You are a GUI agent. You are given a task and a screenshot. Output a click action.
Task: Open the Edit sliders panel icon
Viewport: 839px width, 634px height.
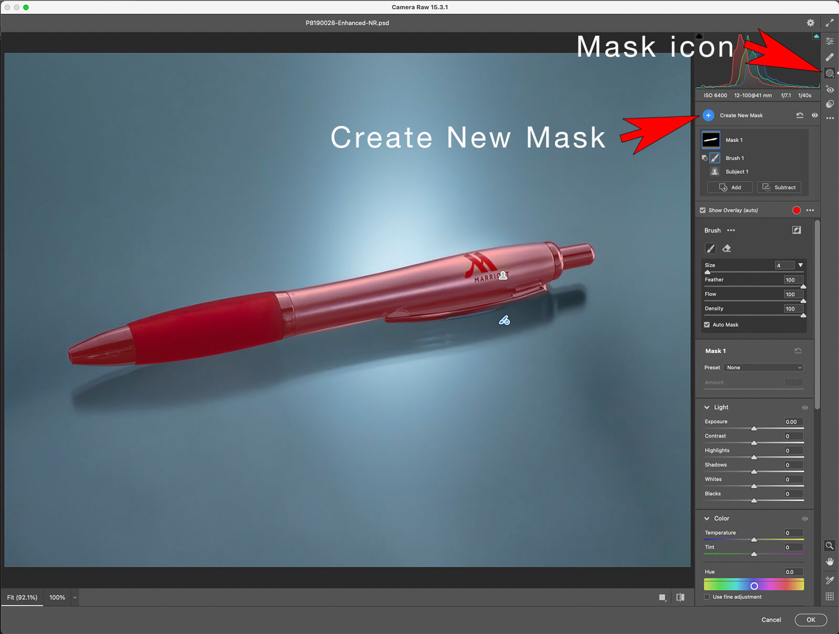830,41
